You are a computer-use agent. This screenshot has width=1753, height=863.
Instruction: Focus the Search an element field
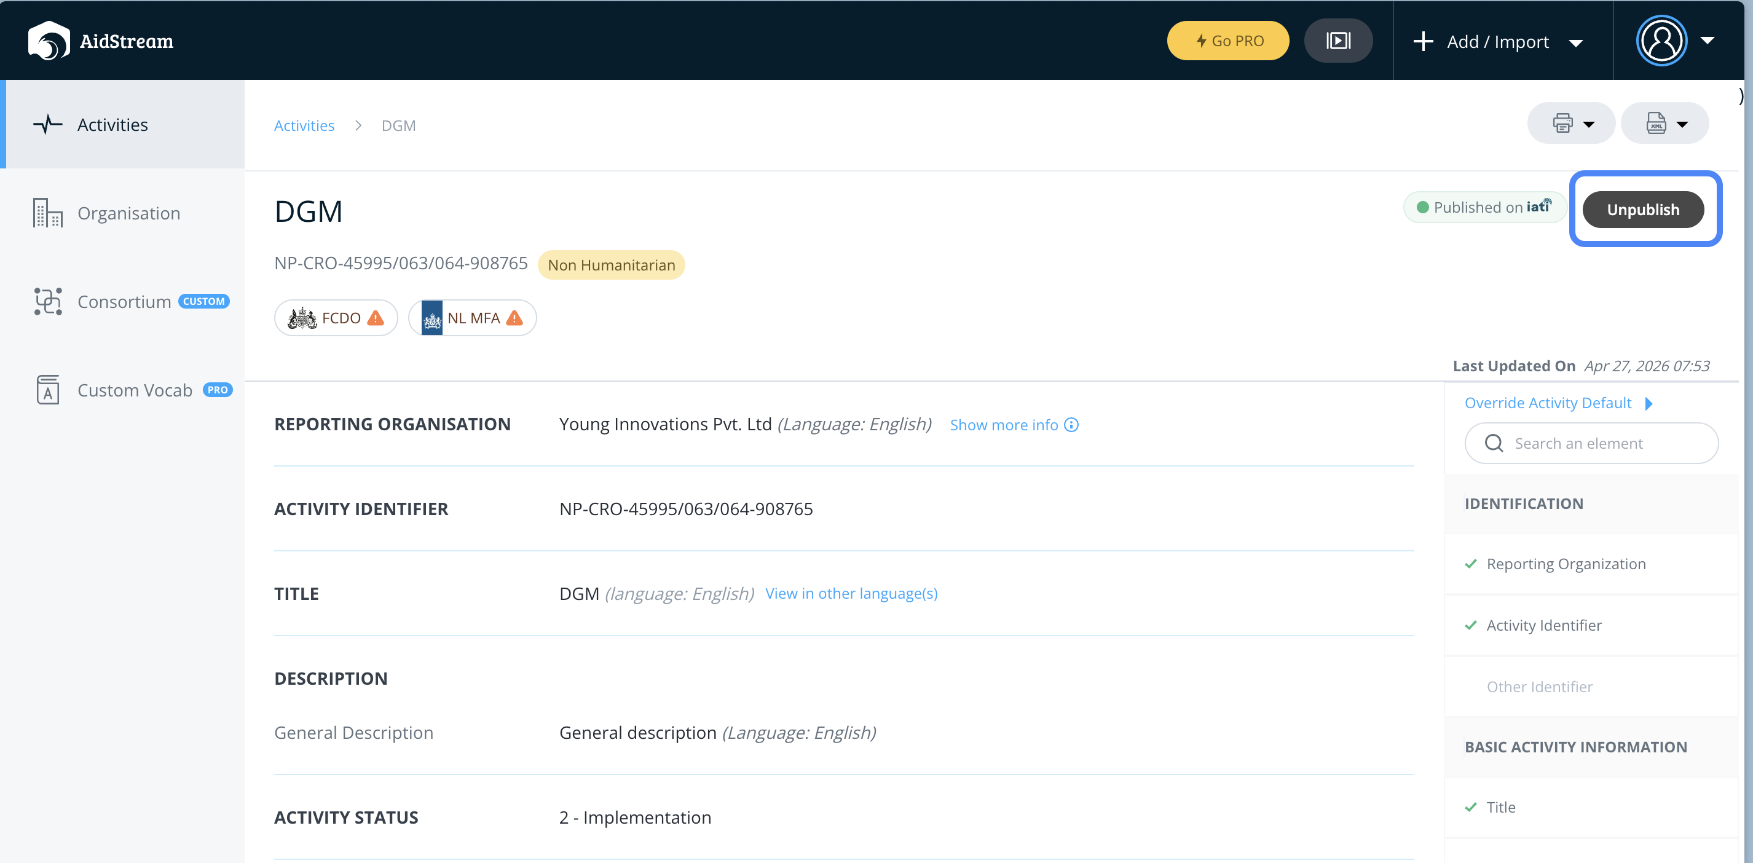tap(1591, 443)
